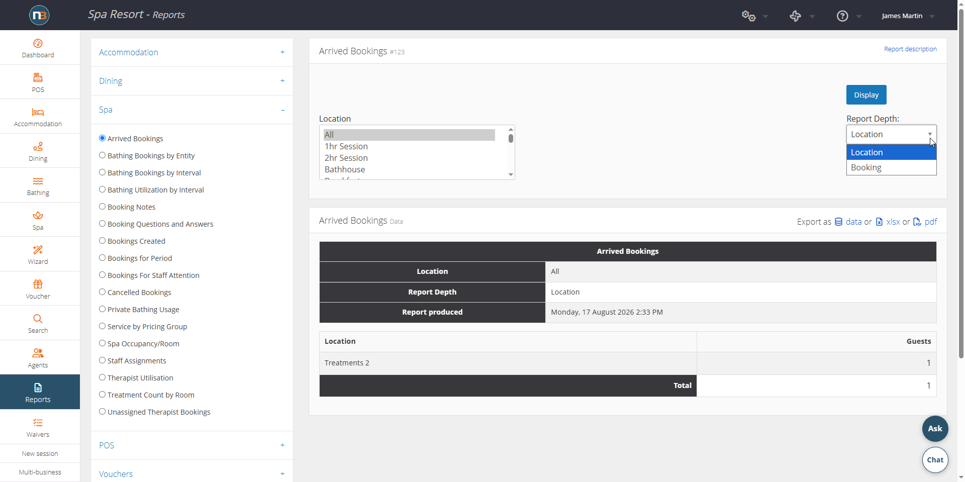
Task: Expand the POS report category
Action: pyautogui.click(x=192, y=445)
